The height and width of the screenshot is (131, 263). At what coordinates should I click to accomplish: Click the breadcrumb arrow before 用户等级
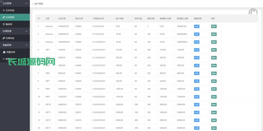click(33, 4)
